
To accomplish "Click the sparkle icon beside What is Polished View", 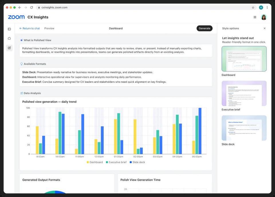I will (x=21, y=40).
